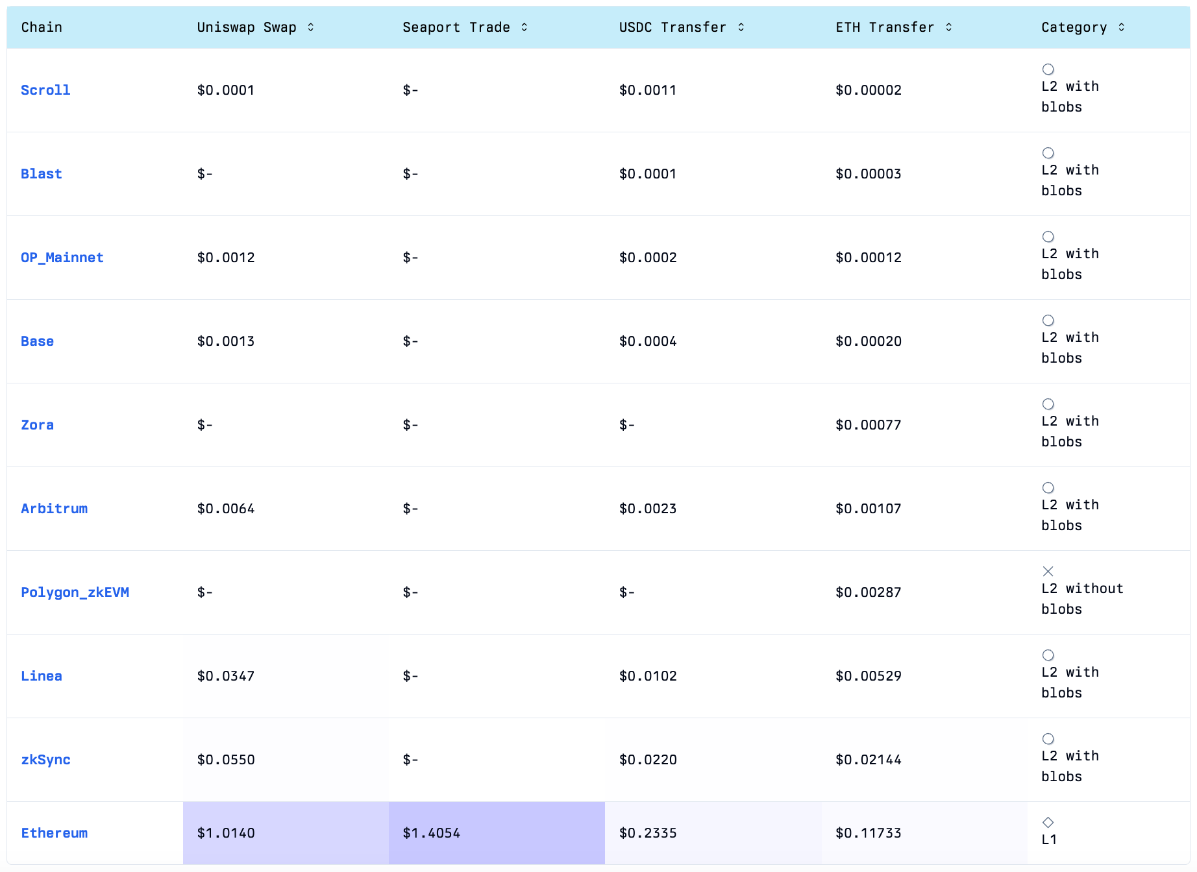Sort by ETH Transfer column arrows
This screenshot has width=1197, height=872.
click(949, 27)
